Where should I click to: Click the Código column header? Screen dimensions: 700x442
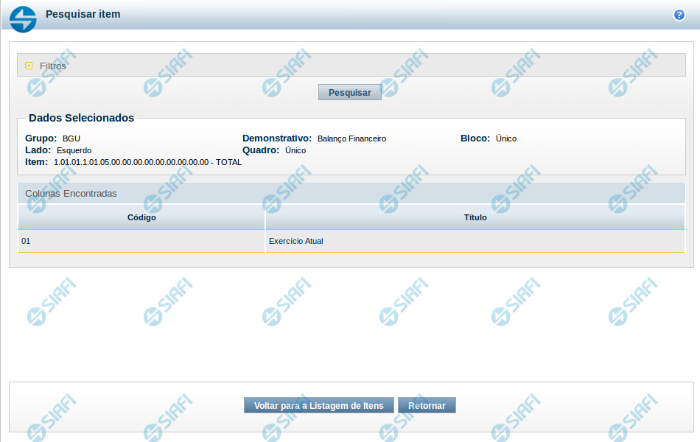click(x=141, y=217)
